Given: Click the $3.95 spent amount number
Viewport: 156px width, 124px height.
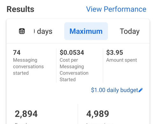Looking at the screenshot, I should (115, 52).
